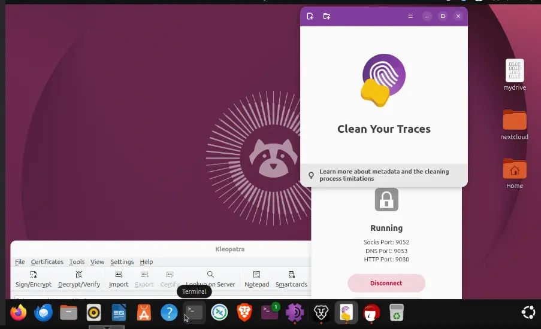
Task: Open the purple gear app in dock
Action: tap(295, 313)
